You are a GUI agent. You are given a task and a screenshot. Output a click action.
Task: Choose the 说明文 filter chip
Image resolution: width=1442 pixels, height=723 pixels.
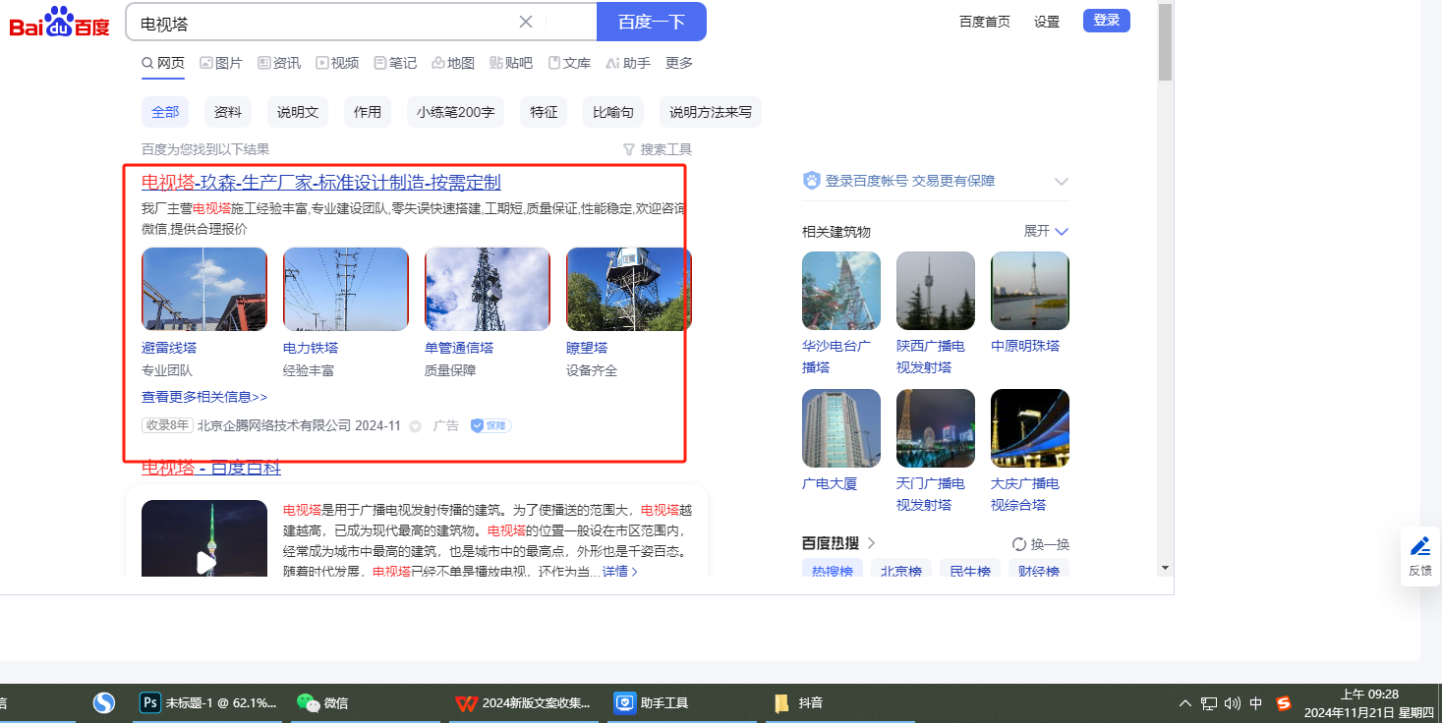point(298,112)
